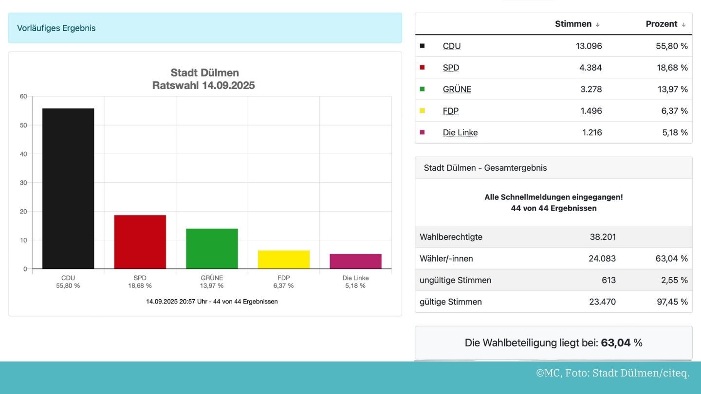Select the FDP party link
This screenshot has height=394, width=701.
tap(450, 111)
